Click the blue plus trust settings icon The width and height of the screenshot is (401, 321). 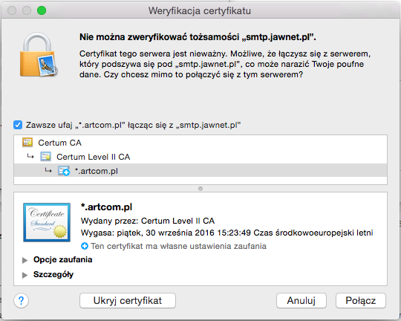[x=85, y=246]
